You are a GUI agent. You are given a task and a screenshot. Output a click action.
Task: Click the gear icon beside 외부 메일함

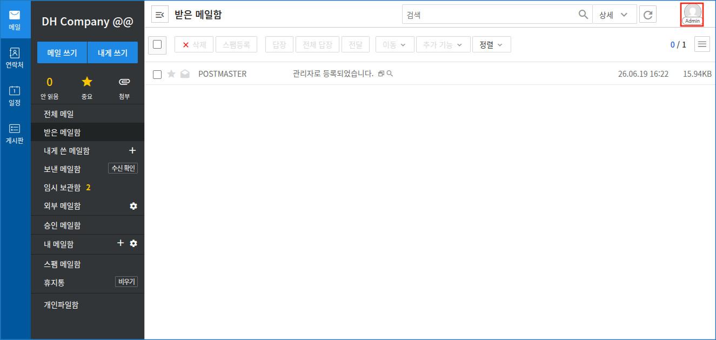[x=133, y=206]
